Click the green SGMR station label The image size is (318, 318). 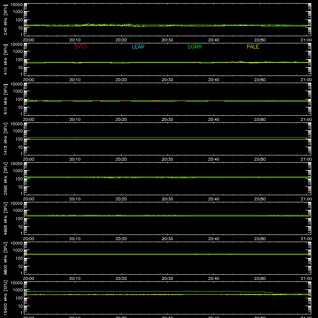[x=194, y=47]
